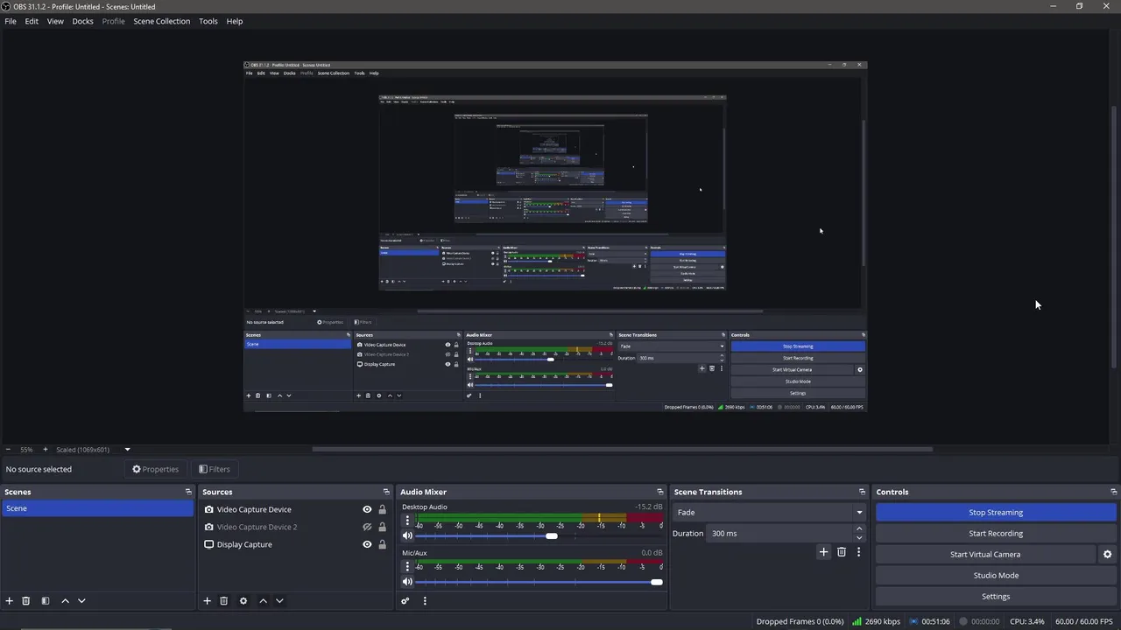
Task: Open the Tools menu
Action: click(x=208, y=21)
